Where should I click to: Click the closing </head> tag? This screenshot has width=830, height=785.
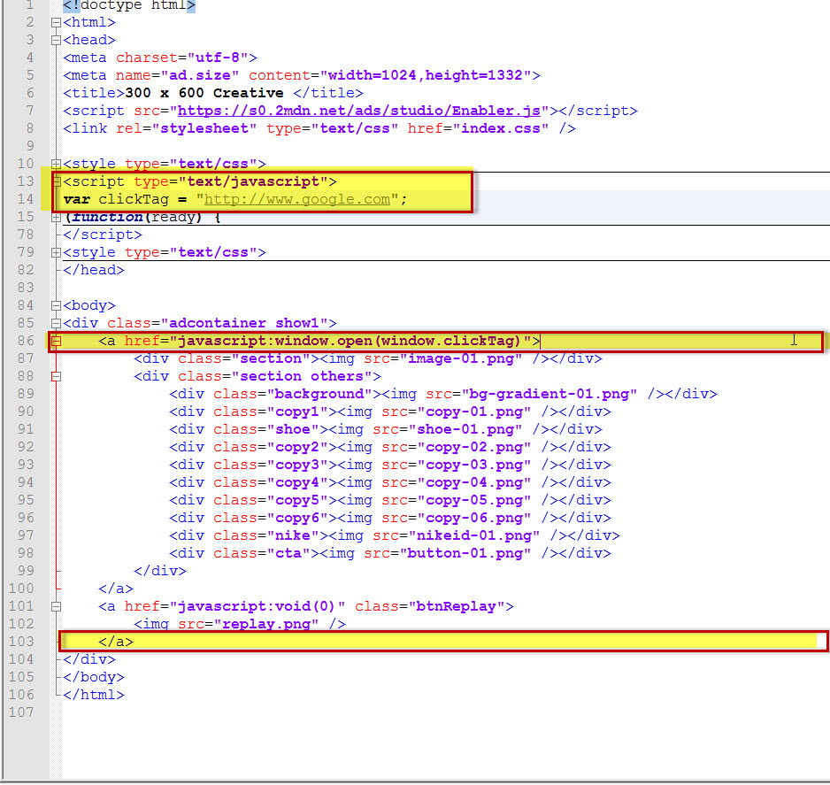[x=94, y=271]
